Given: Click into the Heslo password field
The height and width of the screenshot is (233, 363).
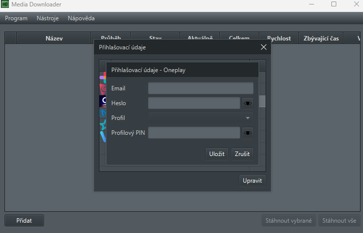Looking at the screenshot, I should (194, 103).
